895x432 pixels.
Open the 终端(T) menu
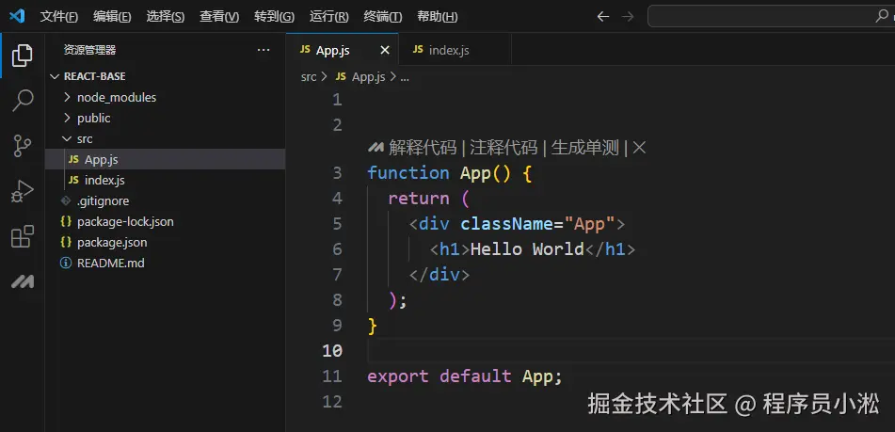[382, 17]
